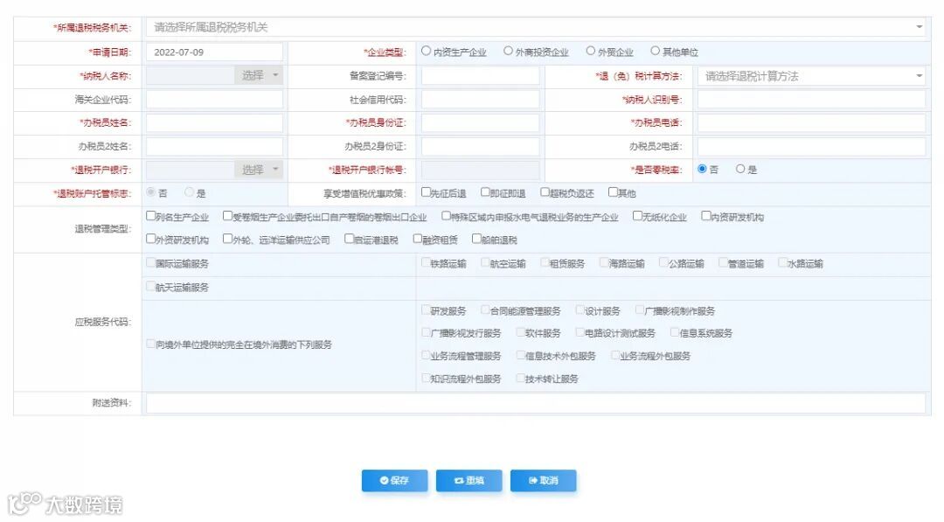
Task: Click the 附送资料 input field
Action: pyautogui.click(x=535, y=403)
